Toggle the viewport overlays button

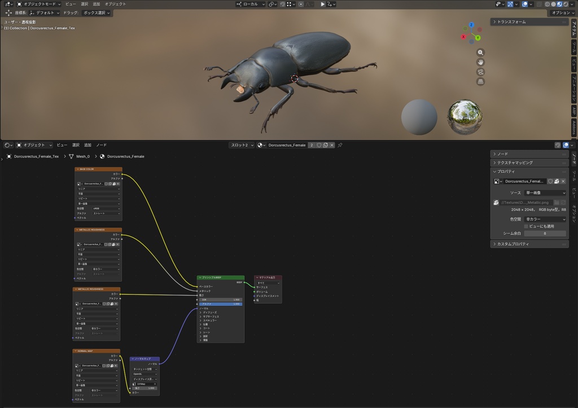tap(524, 4)
